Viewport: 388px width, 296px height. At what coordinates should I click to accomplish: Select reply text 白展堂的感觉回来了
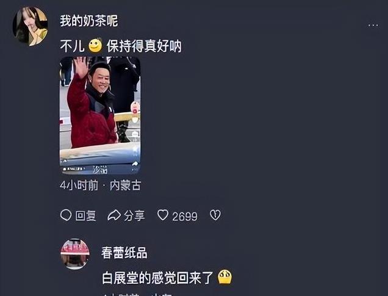pyautogui.click(x=157, y=278)
